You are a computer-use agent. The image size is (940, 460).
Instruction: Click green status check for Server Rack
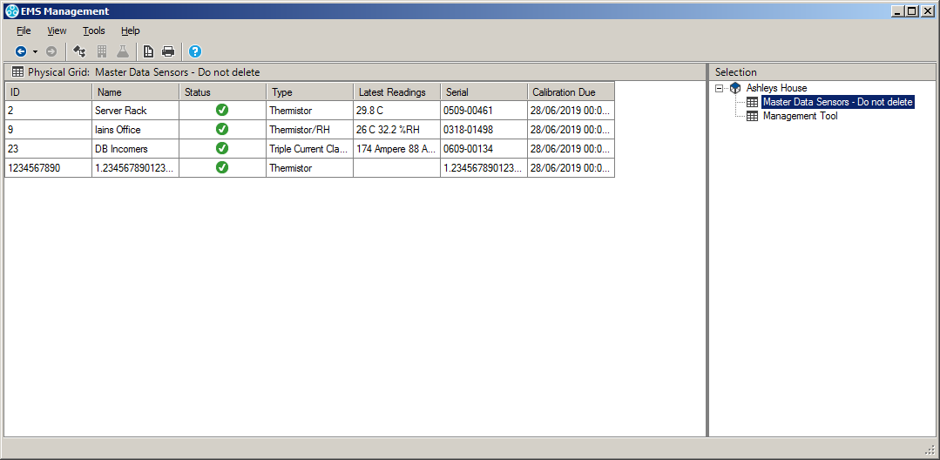click(222, 111)
